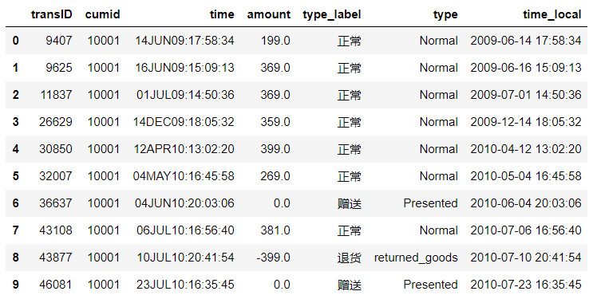Click the time column header
This screenshot has width=597, height=295.
[222, 14]
